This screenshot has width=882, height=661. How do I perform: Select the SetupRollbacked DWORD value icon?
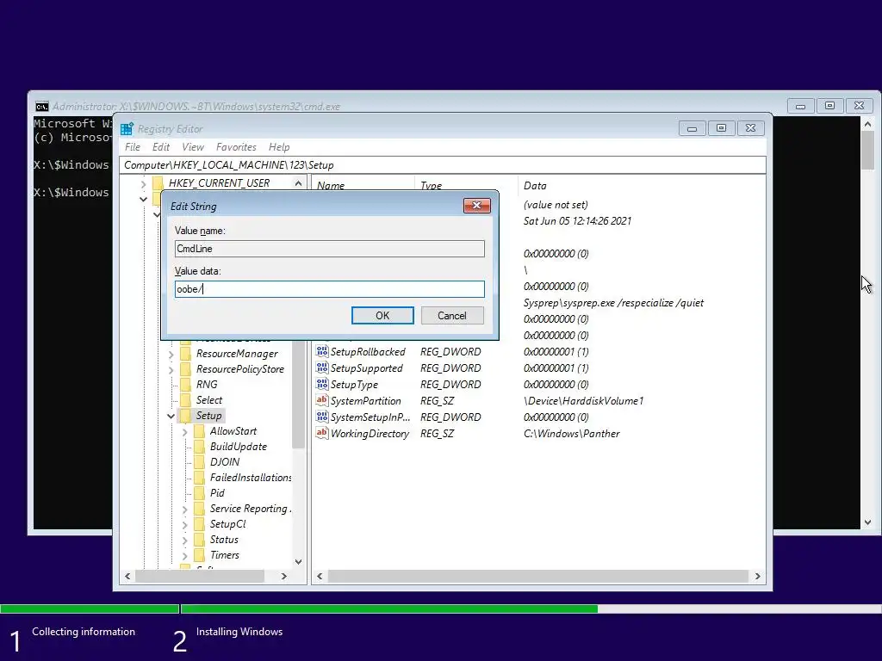[322, 351]
